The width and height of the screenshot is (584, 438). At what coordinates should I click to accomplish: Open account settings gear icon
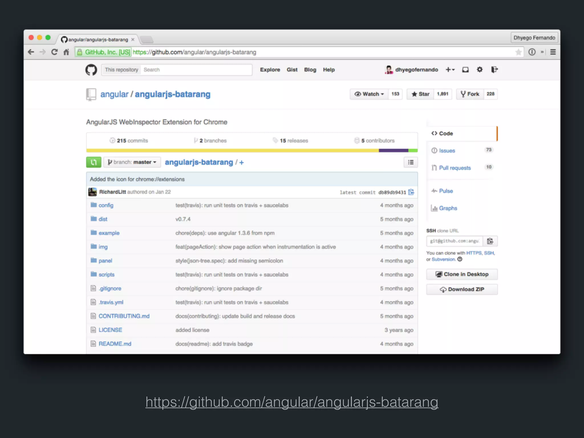coord(480,70)
